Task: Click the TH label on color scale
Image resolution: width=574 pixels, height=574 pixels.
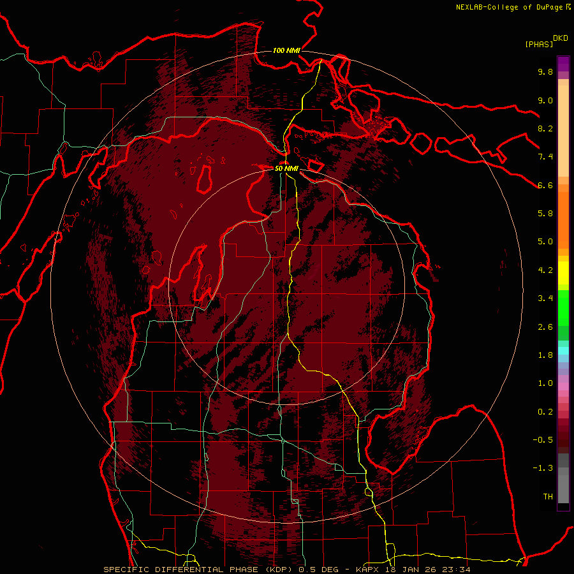Action: click(548, 497)
